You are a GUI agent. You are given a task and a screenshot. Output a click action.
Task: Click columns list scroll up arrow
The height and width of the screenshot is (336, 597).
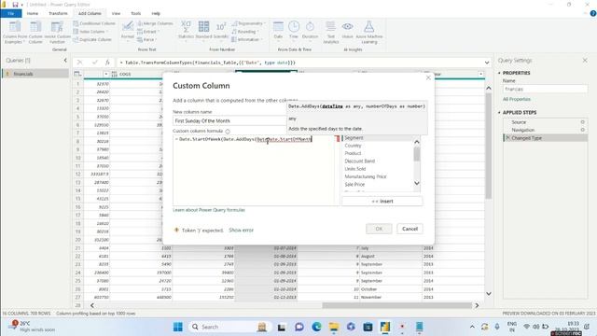click(417, 142)
